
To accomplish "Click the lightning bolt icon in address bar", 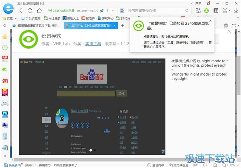I will tap(107, 11).
